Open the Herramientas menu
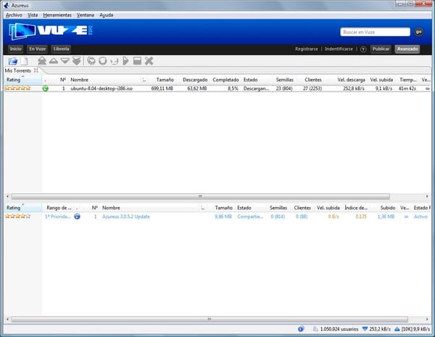The width and height of the screenshot is (435, 337). [57, 15]
